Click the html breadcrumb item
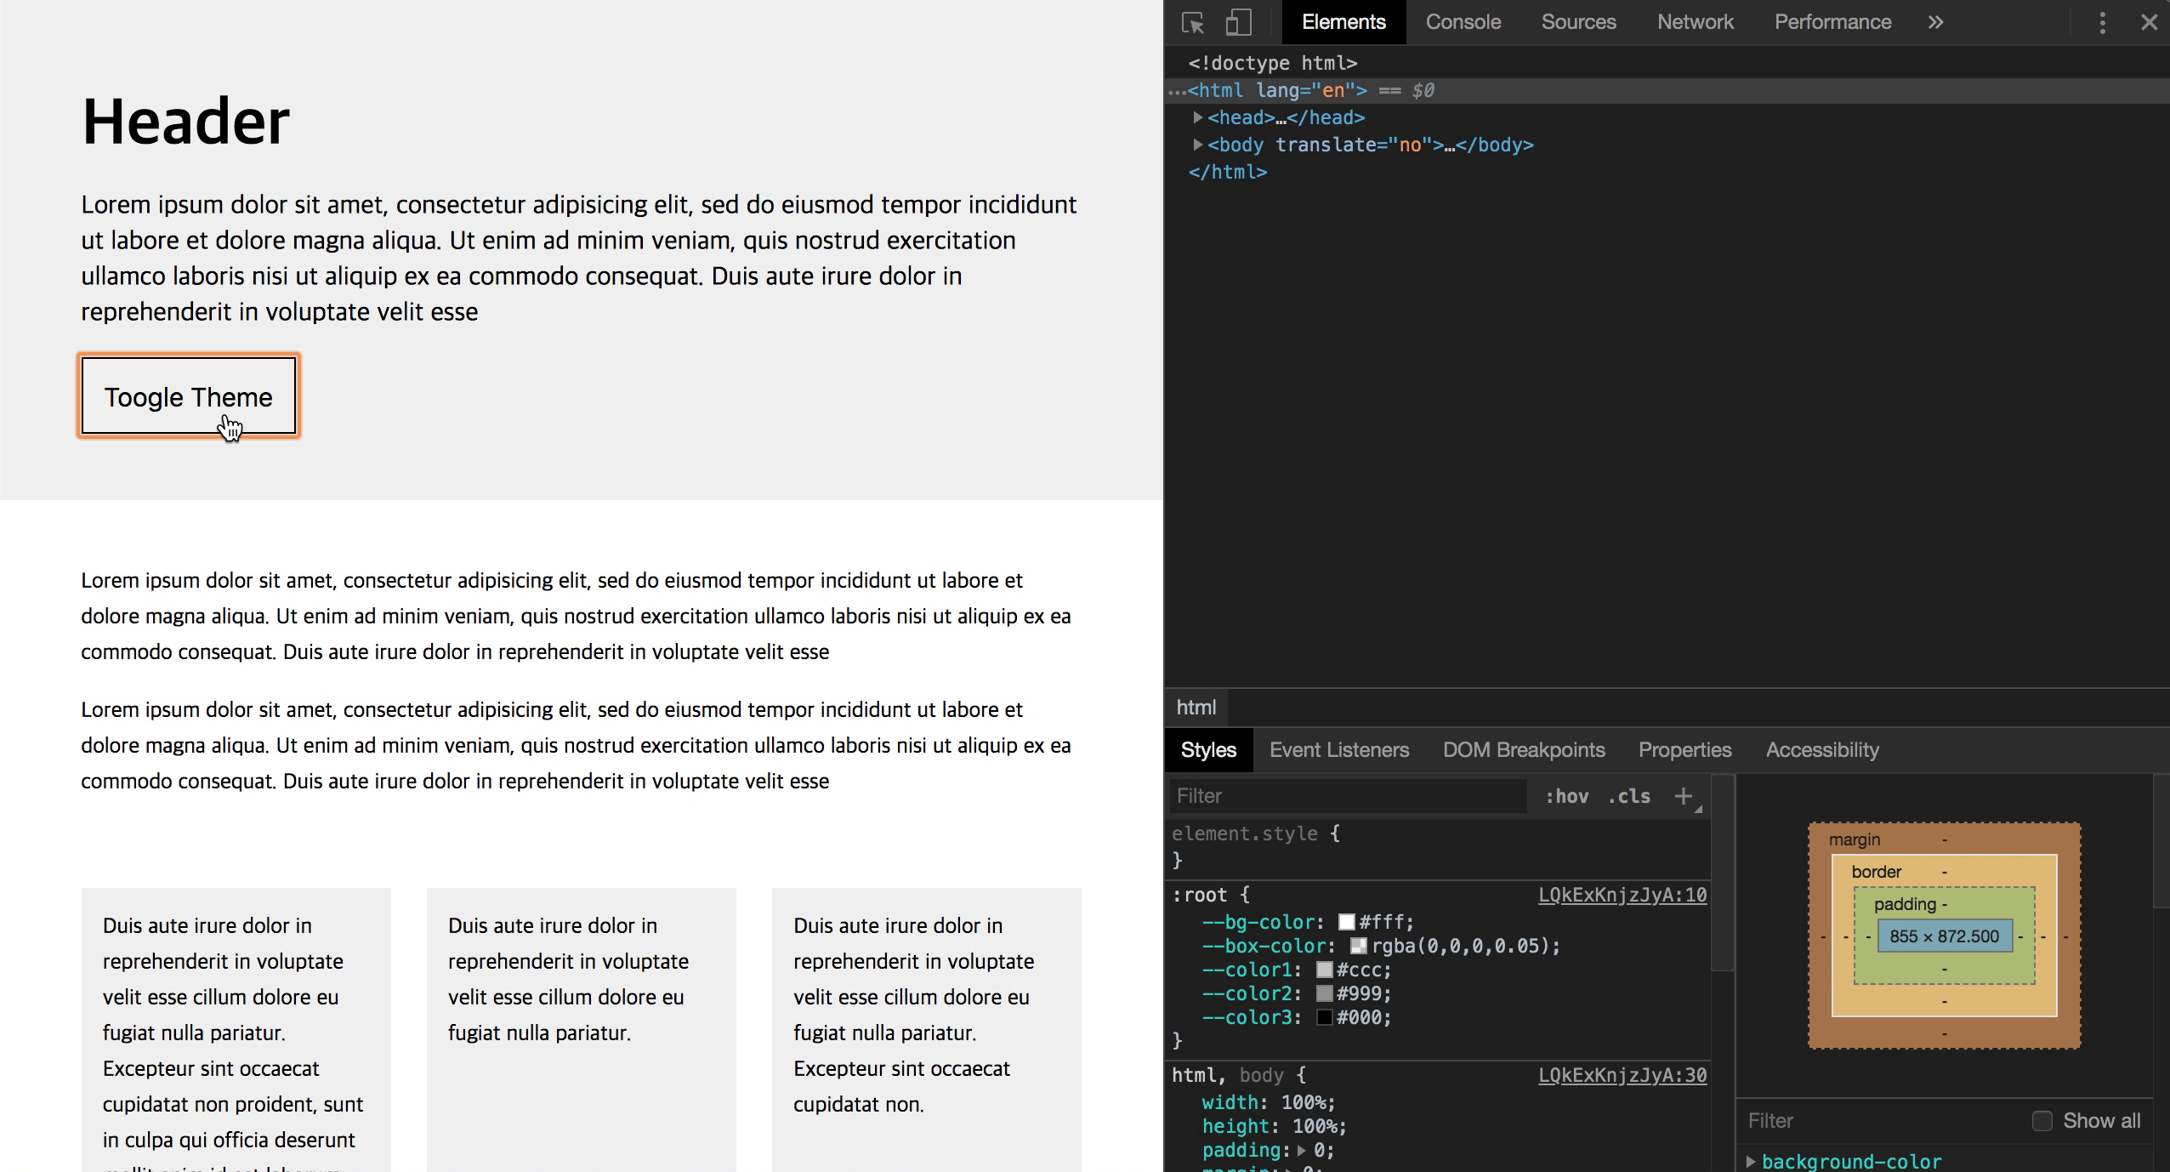2170x1172 pixels. [1196, 708]
